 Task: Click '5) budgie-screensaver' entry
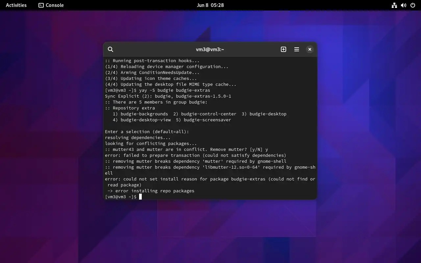tap(204, 120)
